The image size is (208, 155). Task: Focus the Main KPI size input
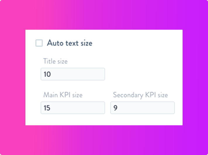(73, 108)
